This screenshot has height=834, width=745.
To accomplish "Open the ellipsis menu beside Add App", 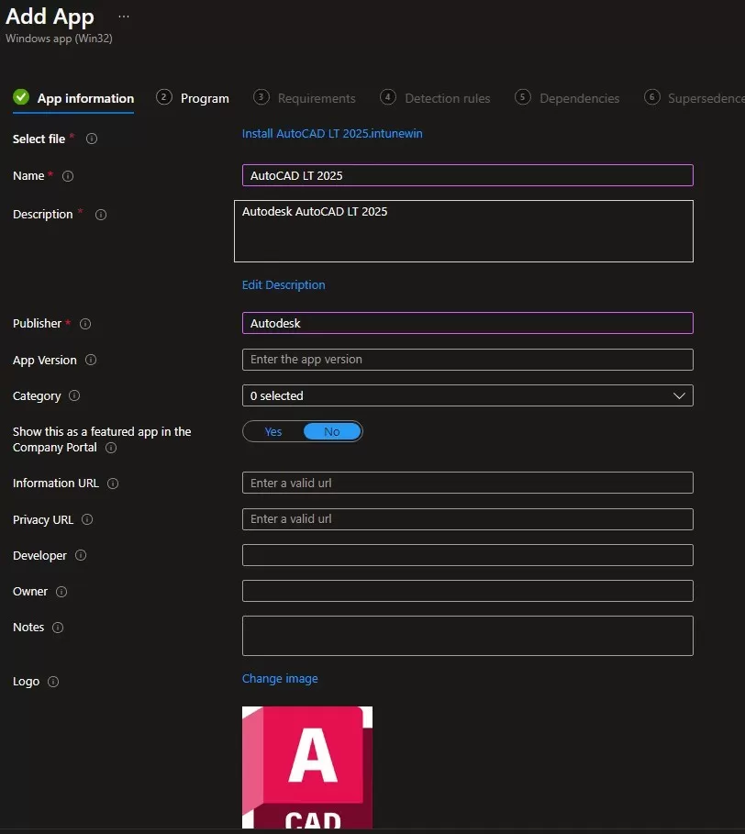I will (x=123, y=17).
